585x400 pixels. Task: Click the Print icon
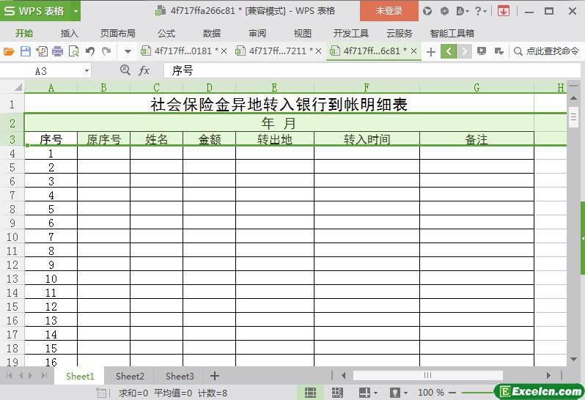[57, 51]
